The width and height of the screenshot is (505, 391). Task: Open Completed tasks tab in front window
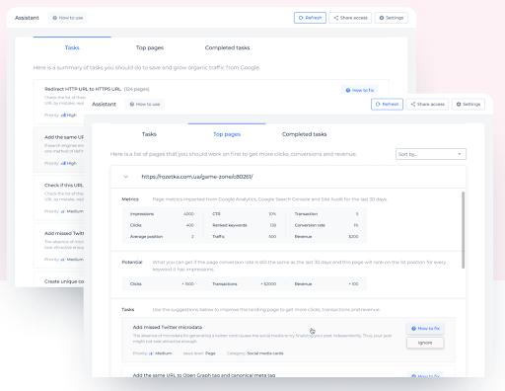pyautogui.click(x=304, y=134)
